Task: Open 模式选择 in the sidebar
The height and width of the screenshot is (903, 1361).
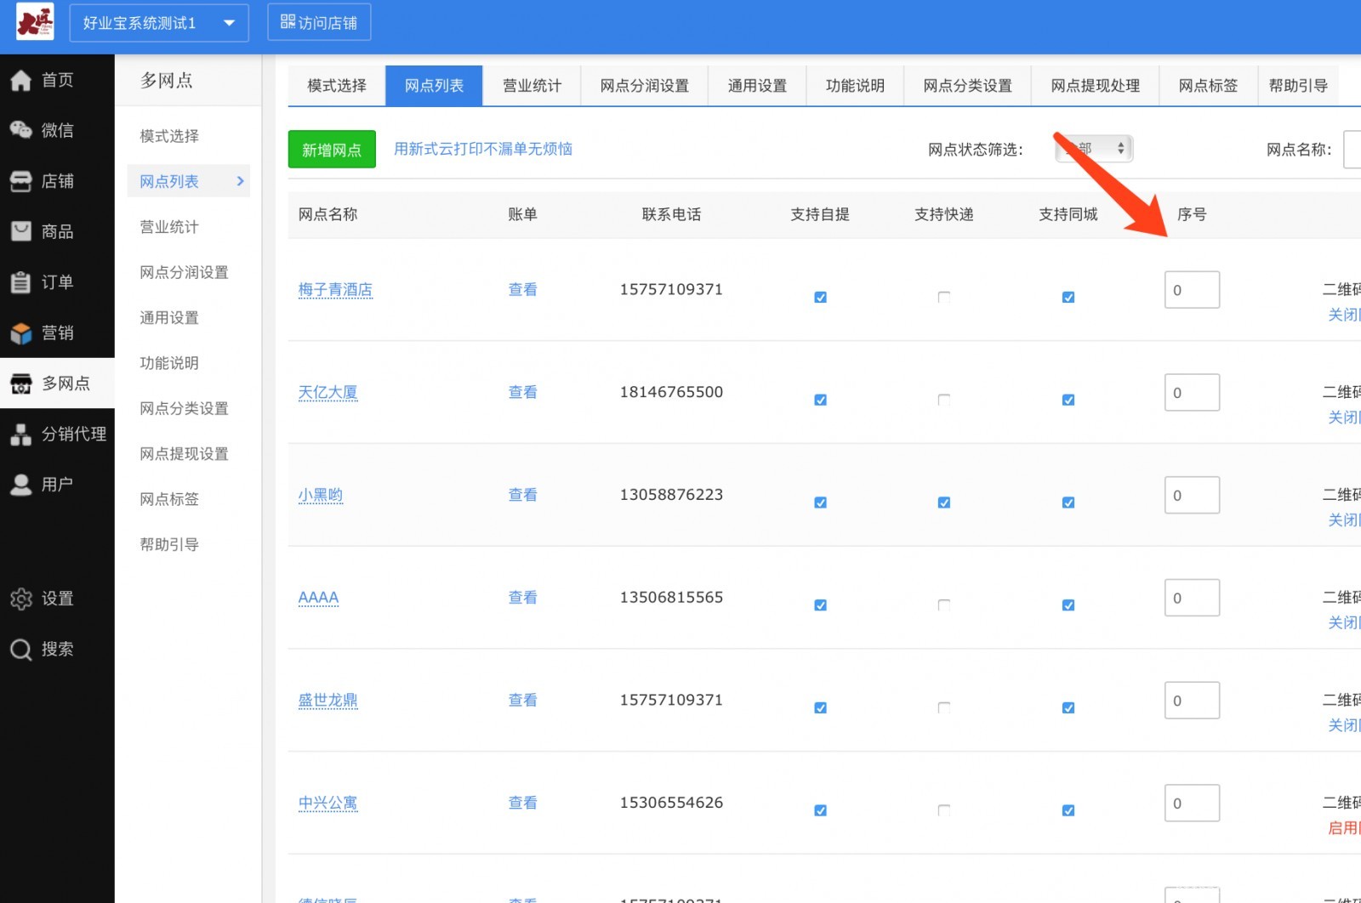Action: 169,136
